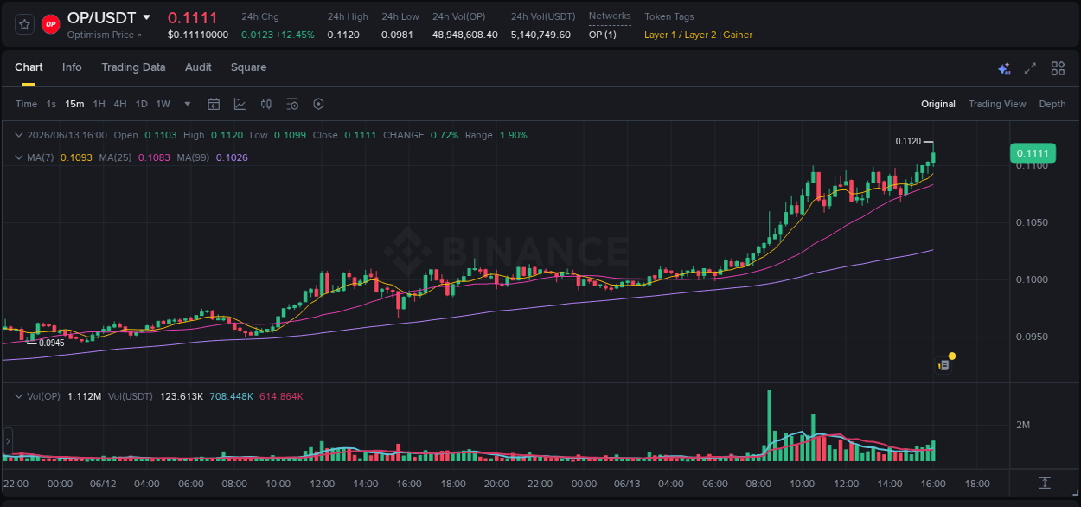This screenshot has height=507, width=1081.
Task: Select the Time line-chart interval
Action: 26,104
